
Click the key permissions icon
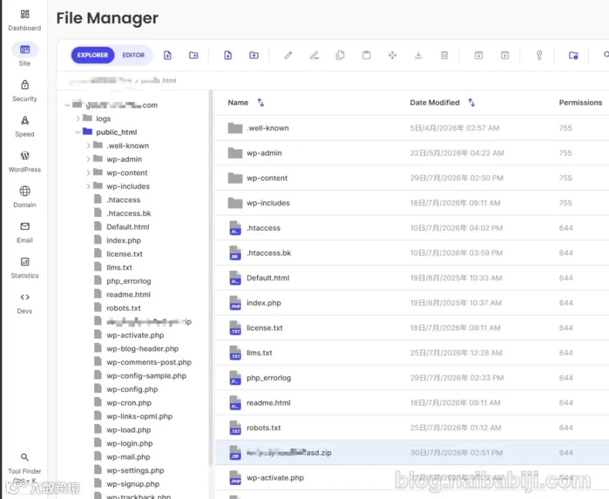point(539,55)
